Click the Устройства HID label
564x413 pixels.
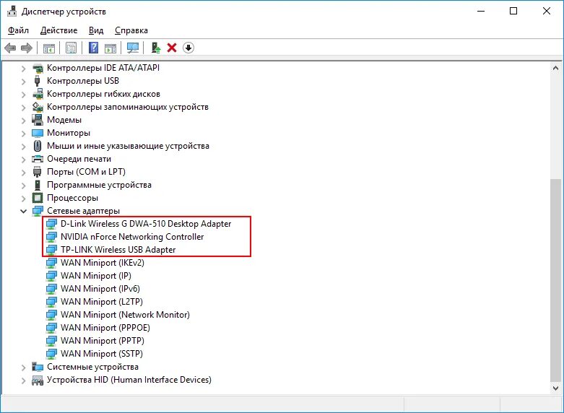coord(129,380)
